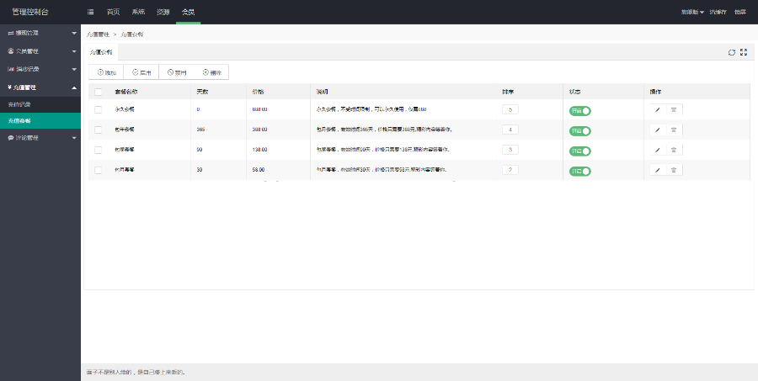Select the 充值套餐 page tab
Image resolution: width=758 pixels, height=381 pixels.
tap(101, 52)
